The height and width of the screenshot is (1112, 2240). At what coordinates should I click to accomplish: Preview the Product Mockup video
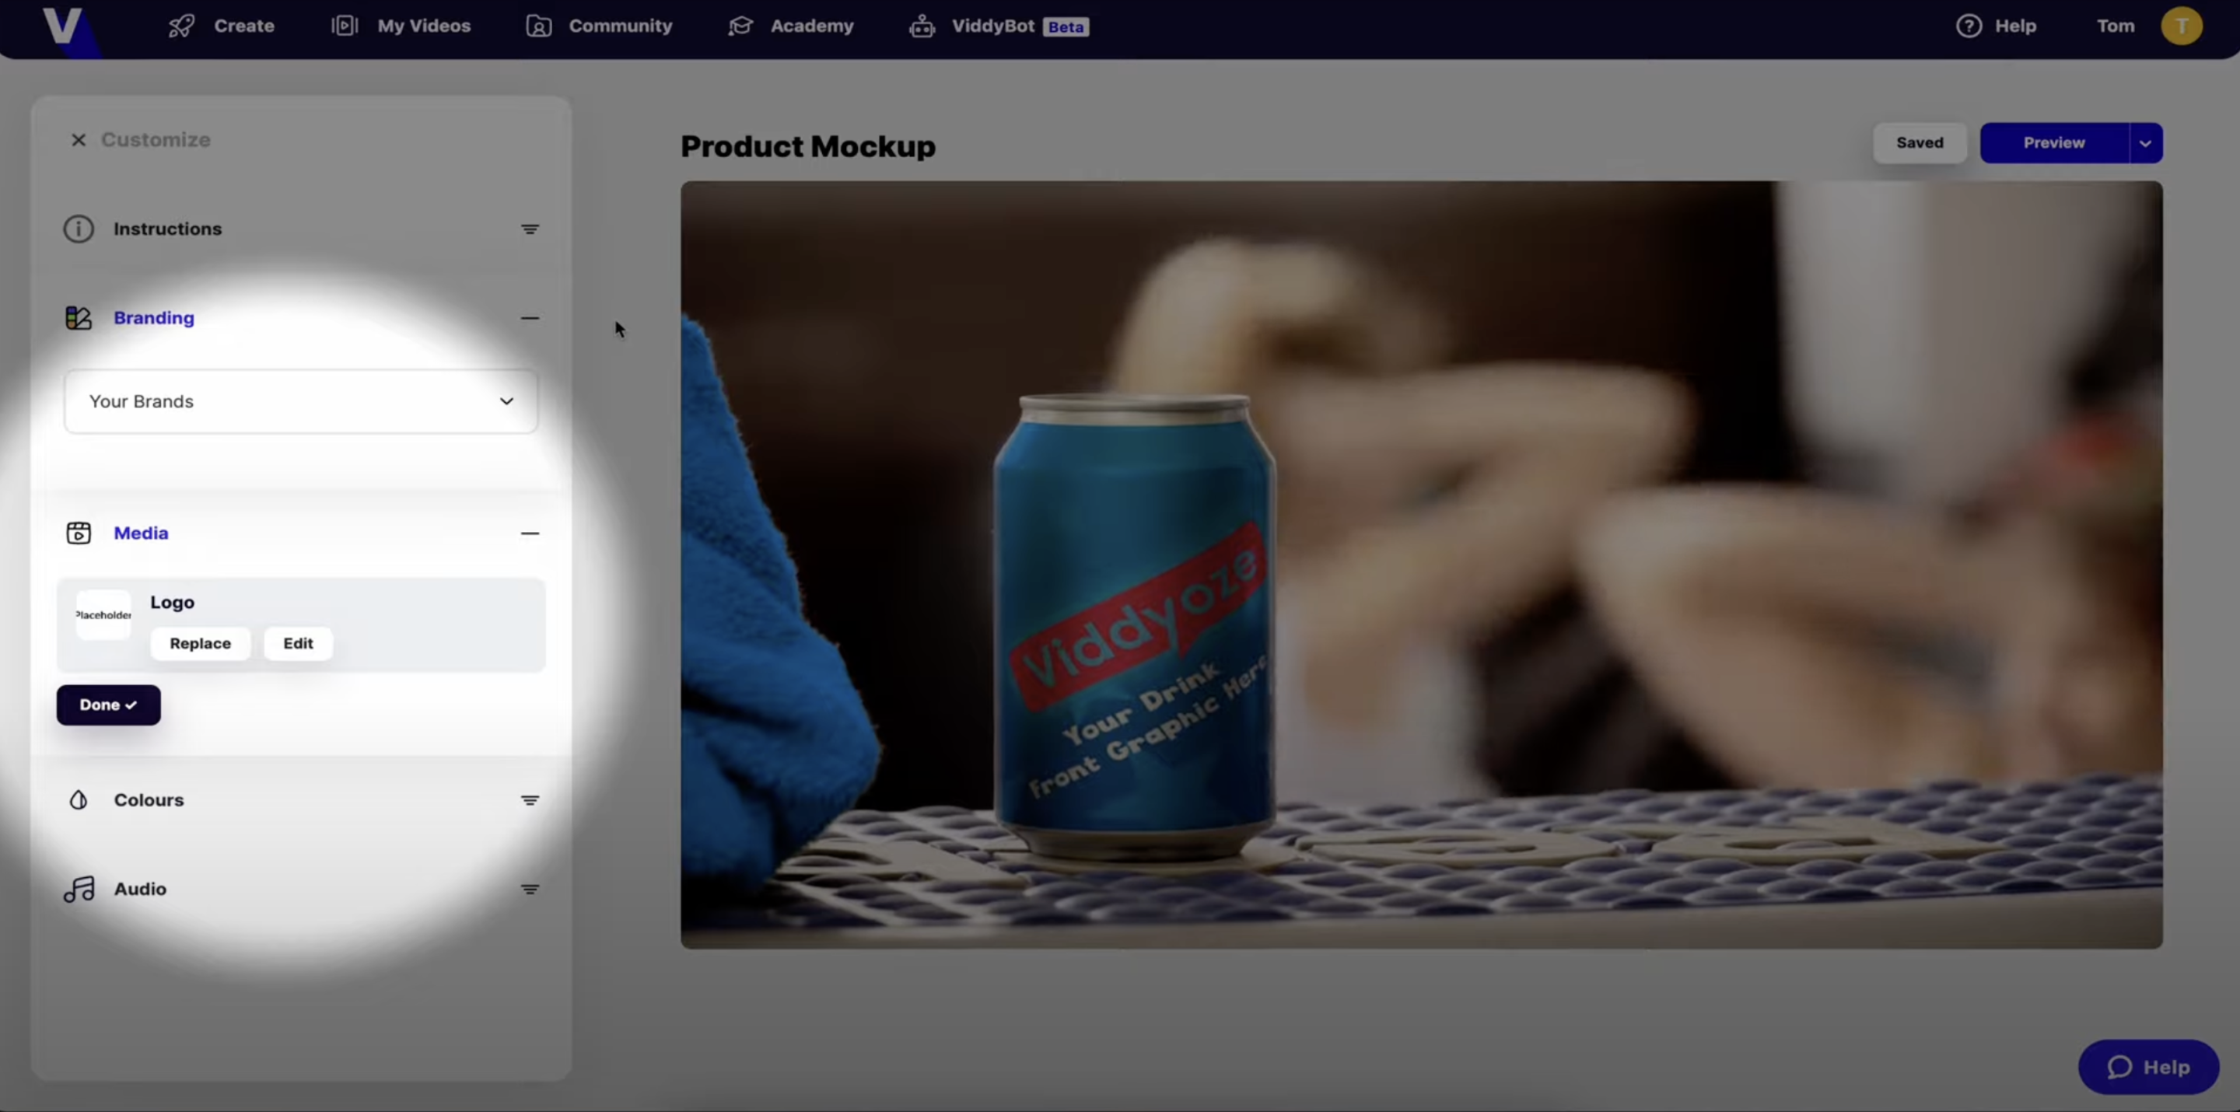(2054, 142)
